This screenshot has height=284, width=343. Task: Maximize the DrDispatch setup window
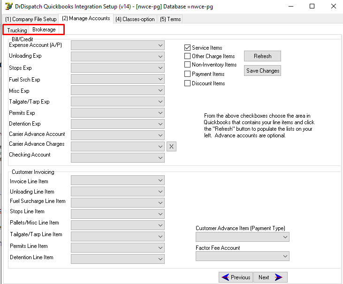[x=312, y=7]
